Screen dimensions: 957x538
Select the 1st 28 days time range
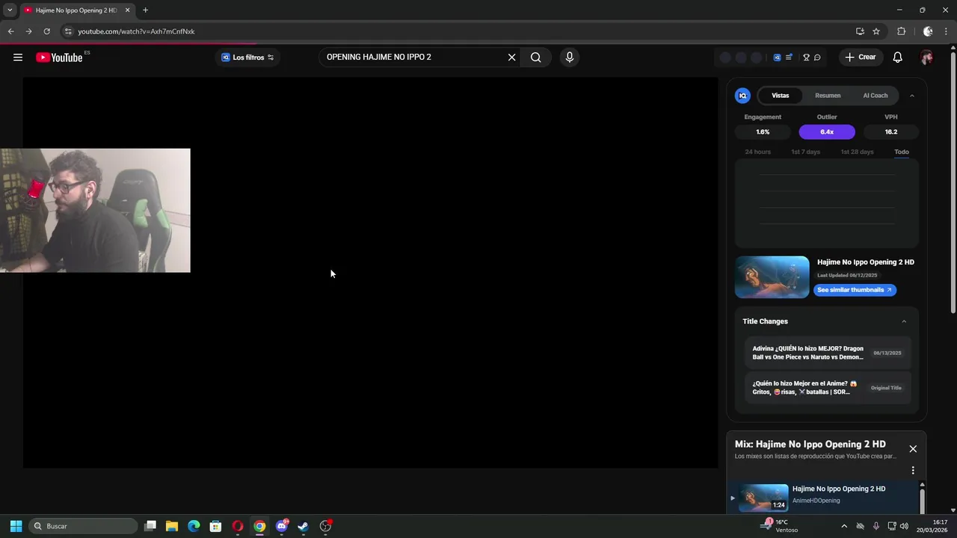(857, 152)
